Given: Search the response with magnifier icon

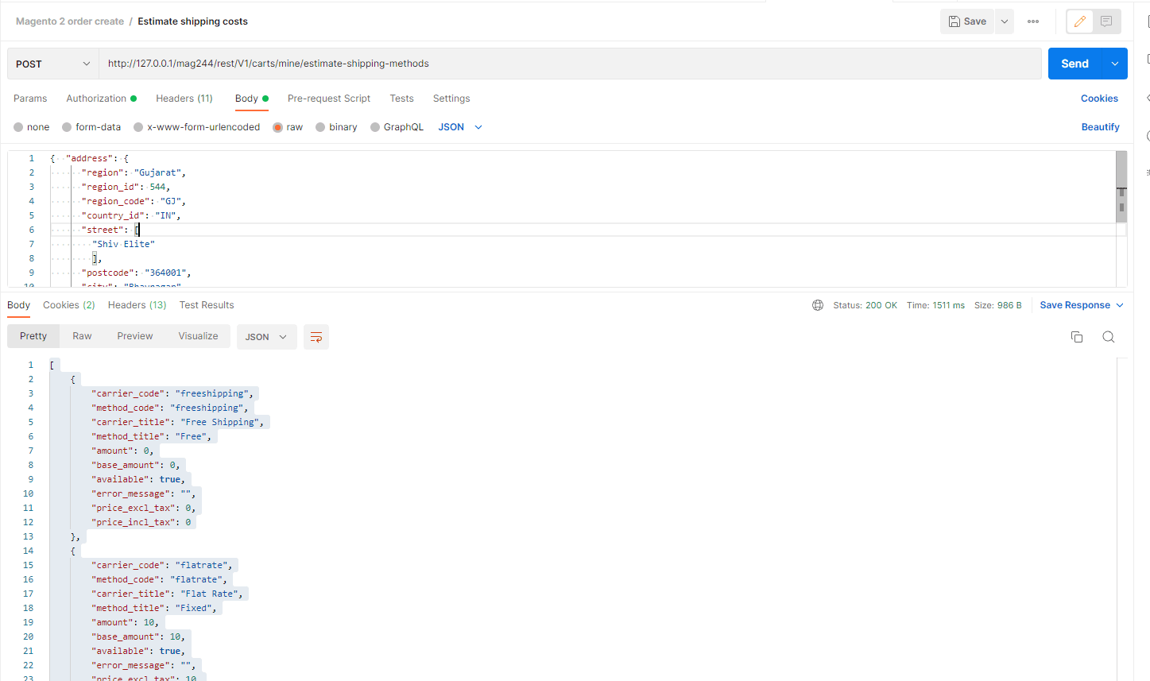Looking at the screenshot, I should [x=1109, y=337].
